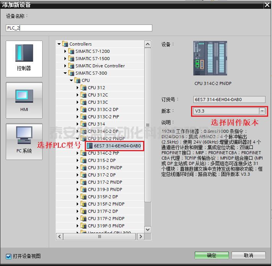Confirm with the 确定 button
272x266 pixels.
(x=211, y=255)
